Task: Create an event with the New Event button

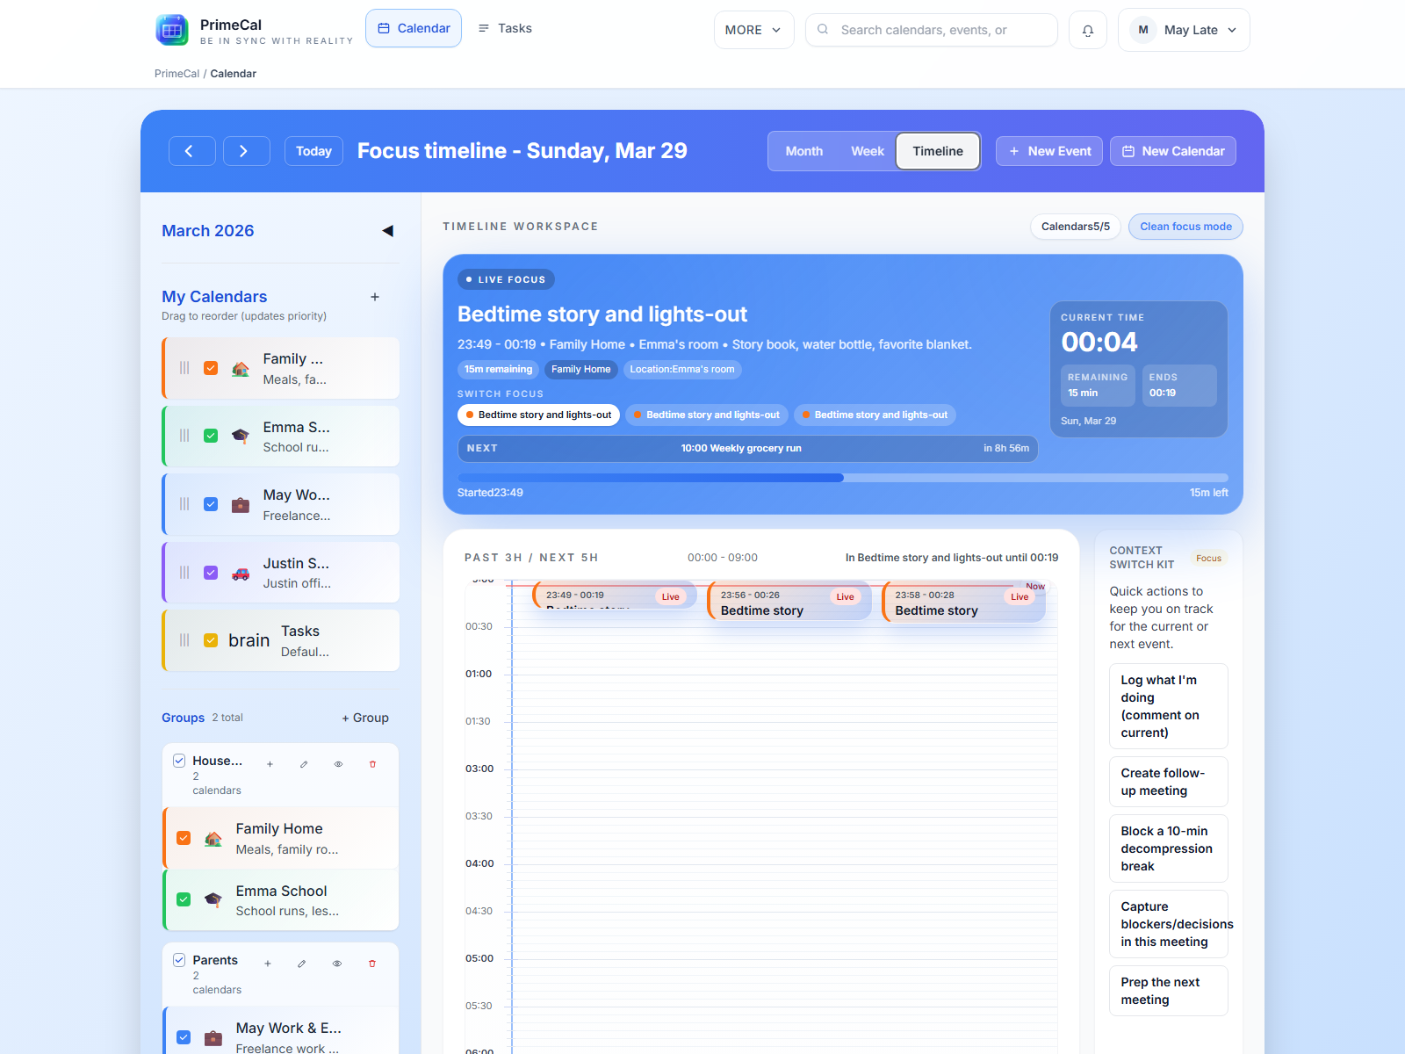Action: pyautogui.click(x=1048, y=150)
